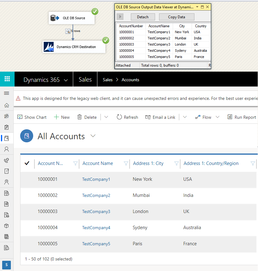Screen dimensions: 258x271
Task: Click the warning triangle in notification bar
Action: (x=18, y=98)
